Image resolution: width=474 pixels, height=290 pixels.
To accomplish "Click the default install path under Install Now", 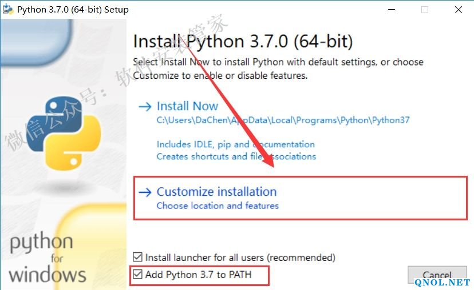I will (283, 120).
